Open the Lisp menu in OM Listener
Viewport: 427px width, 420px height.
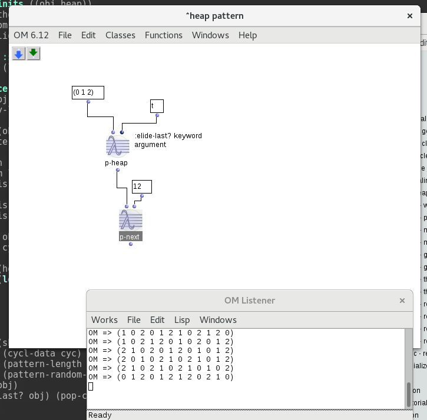pyautogui.click(x=182, y=320)
